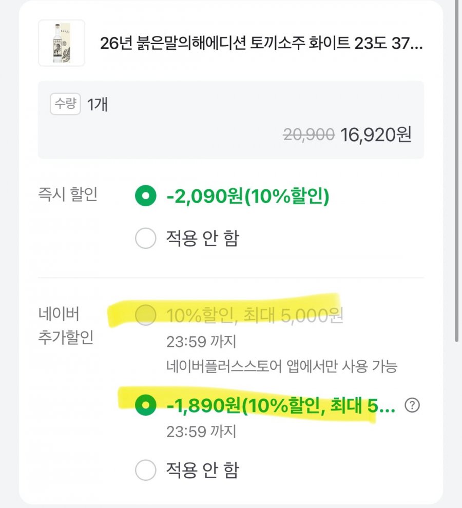462x508 pixels.
Task: Select the -1,890원 Naver additional discount
Action: coord(146,406)
